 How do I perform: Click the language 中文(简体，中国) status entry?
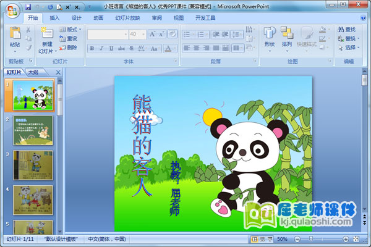click(107, 239)
